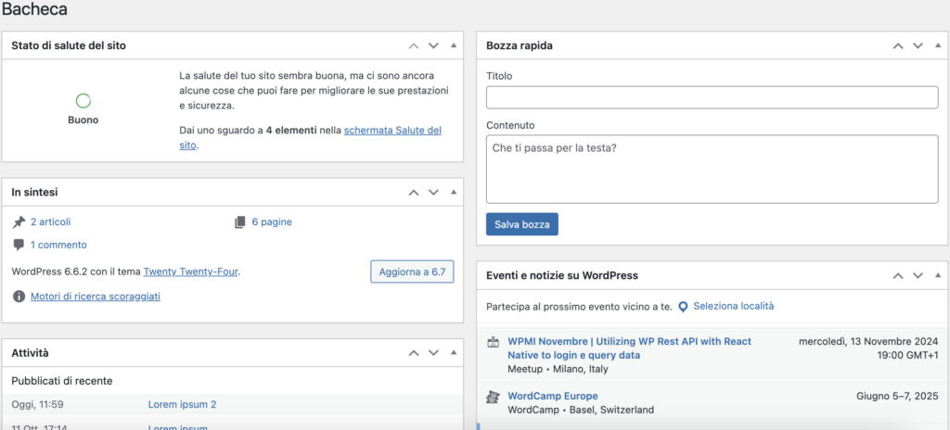Click the WordCamp icon beside WordCamp Europe
This screenshot has height=430, width=950.
coord(494,397)
